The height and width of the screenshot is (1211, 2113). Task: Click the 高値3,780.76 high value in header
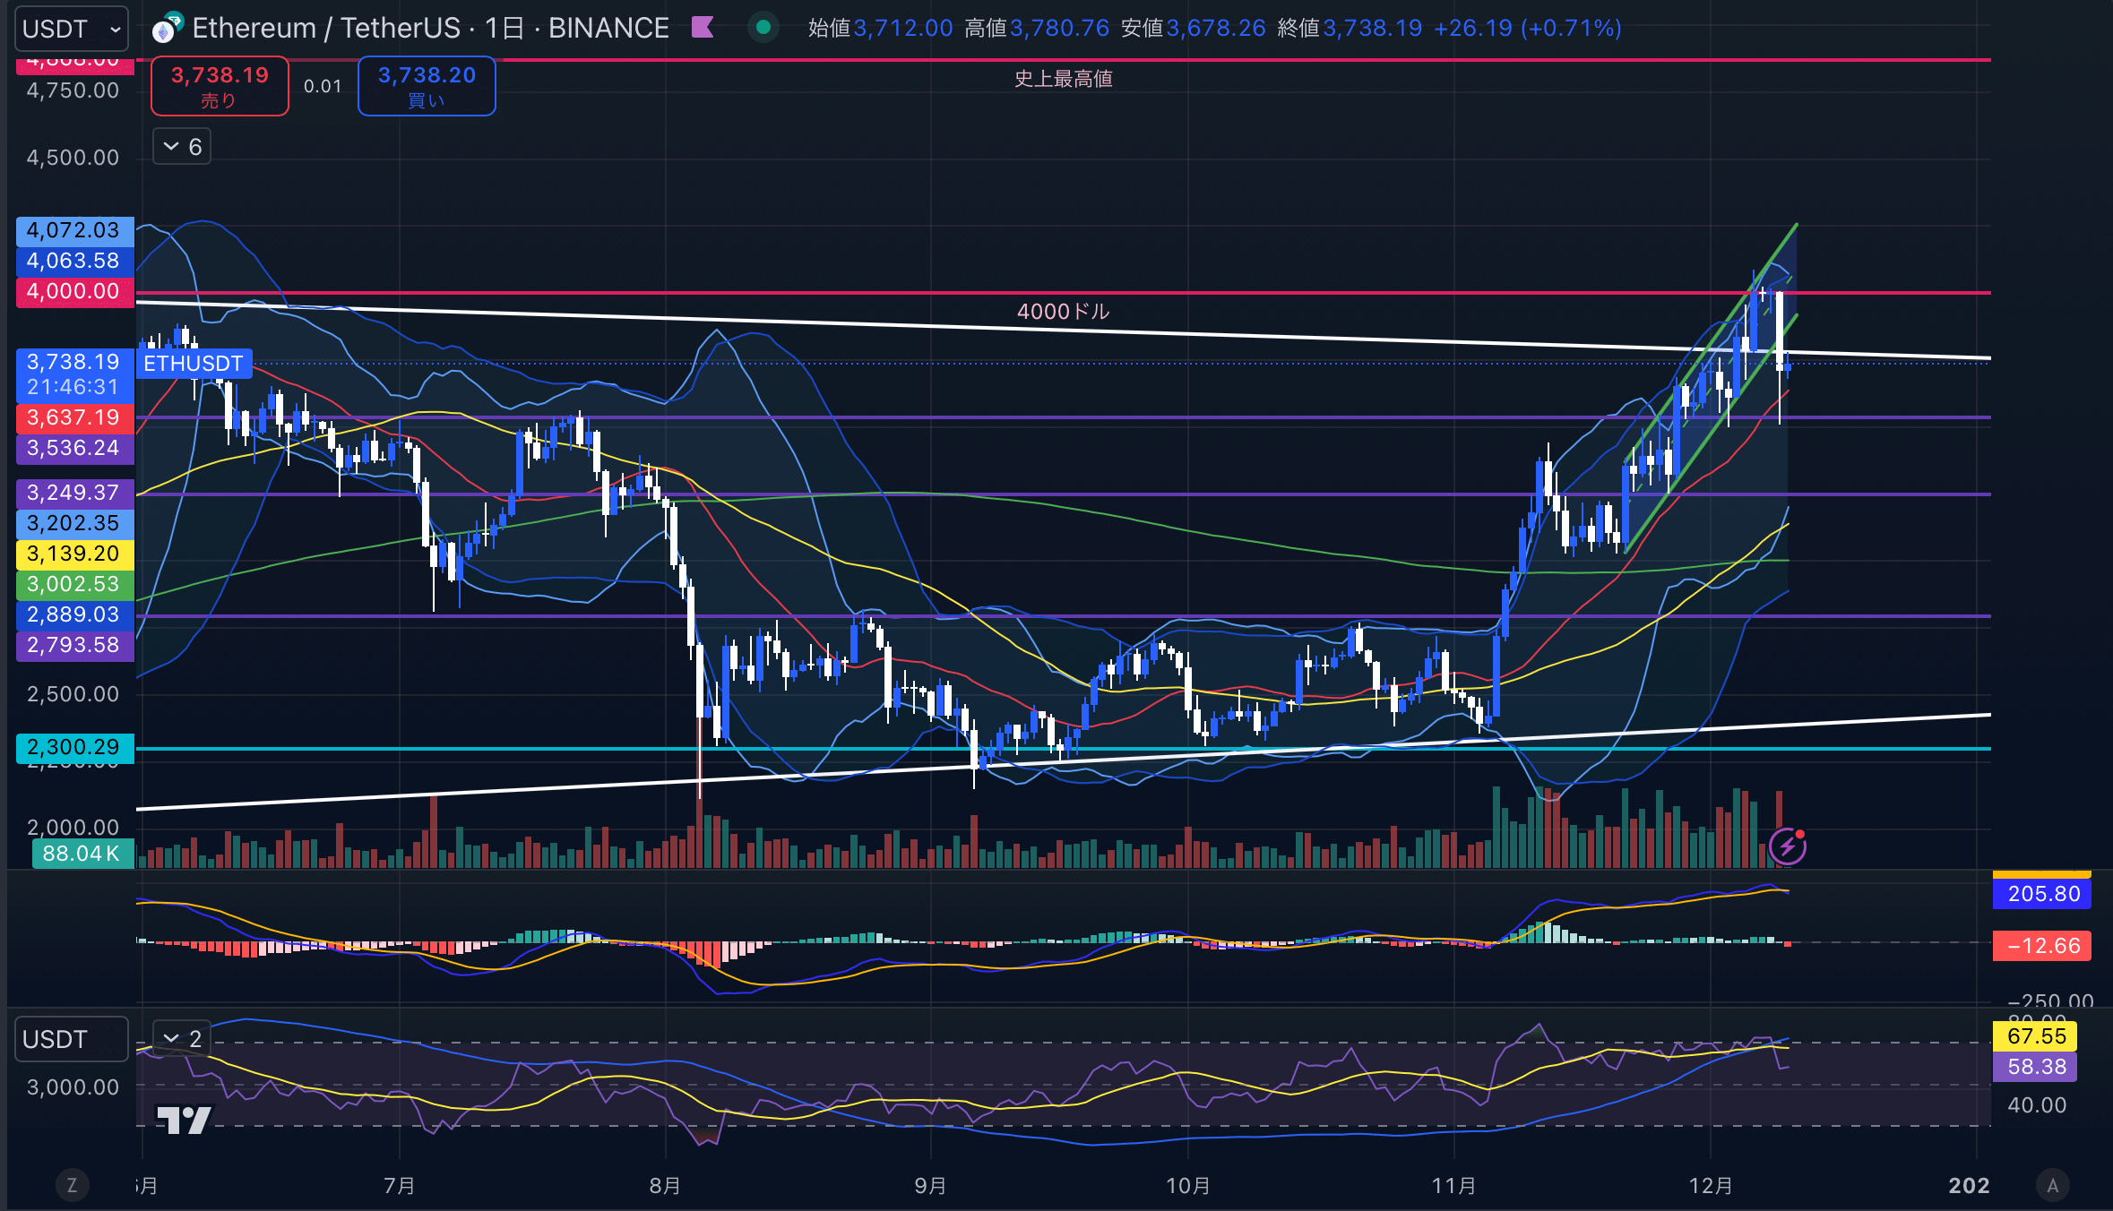click(x=1037, y=29)
